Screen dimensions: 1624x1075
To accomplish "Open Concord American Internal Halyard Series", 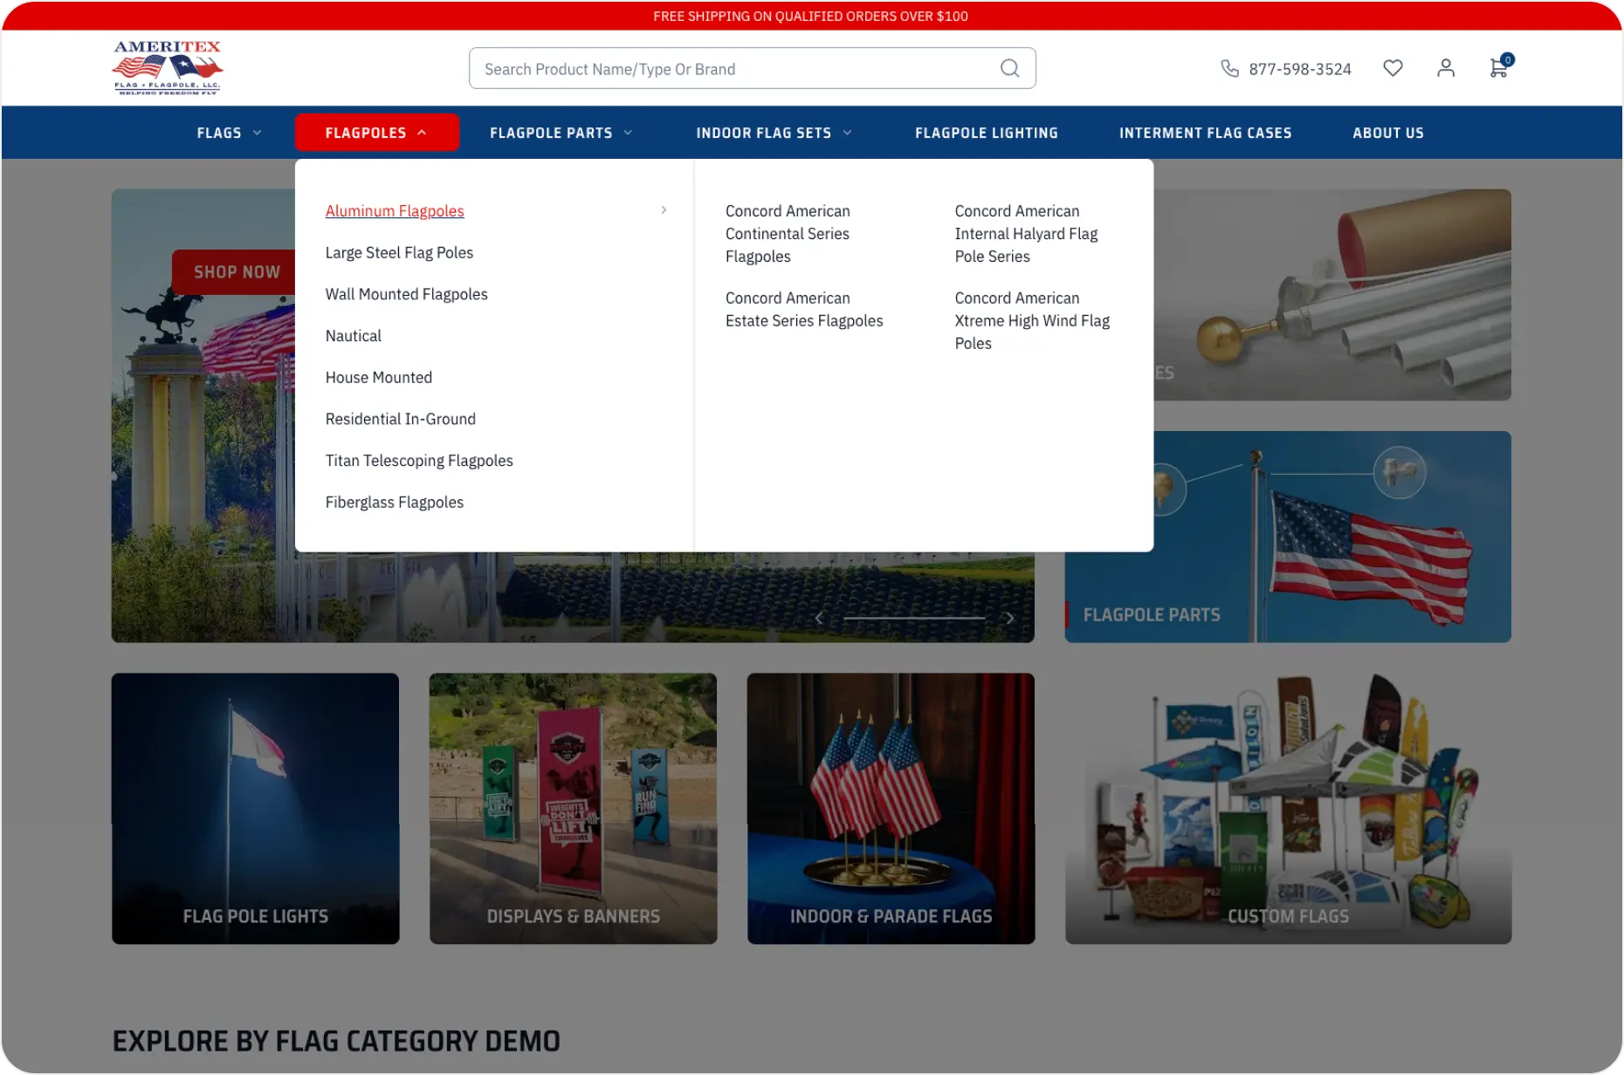I will 1026,234.
